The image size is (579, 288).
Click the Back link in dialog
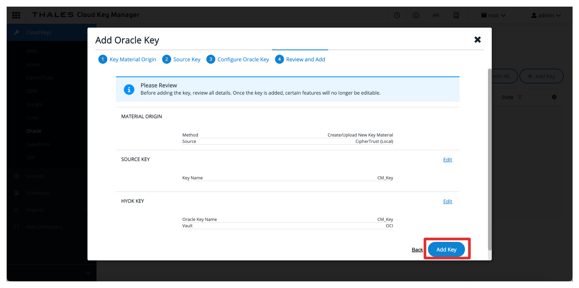pyautogui.click(x=417, y=250)
